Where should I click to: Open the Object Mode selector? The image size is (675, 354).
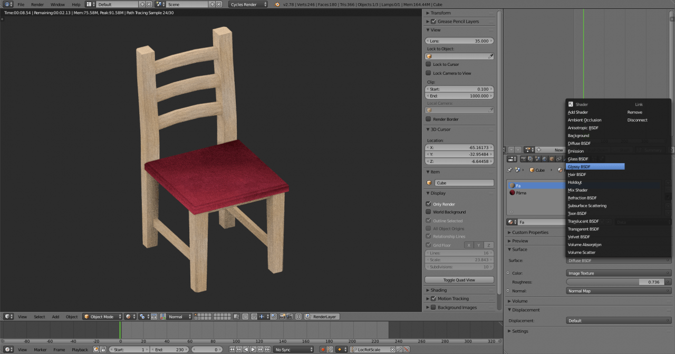pos(102,317)
